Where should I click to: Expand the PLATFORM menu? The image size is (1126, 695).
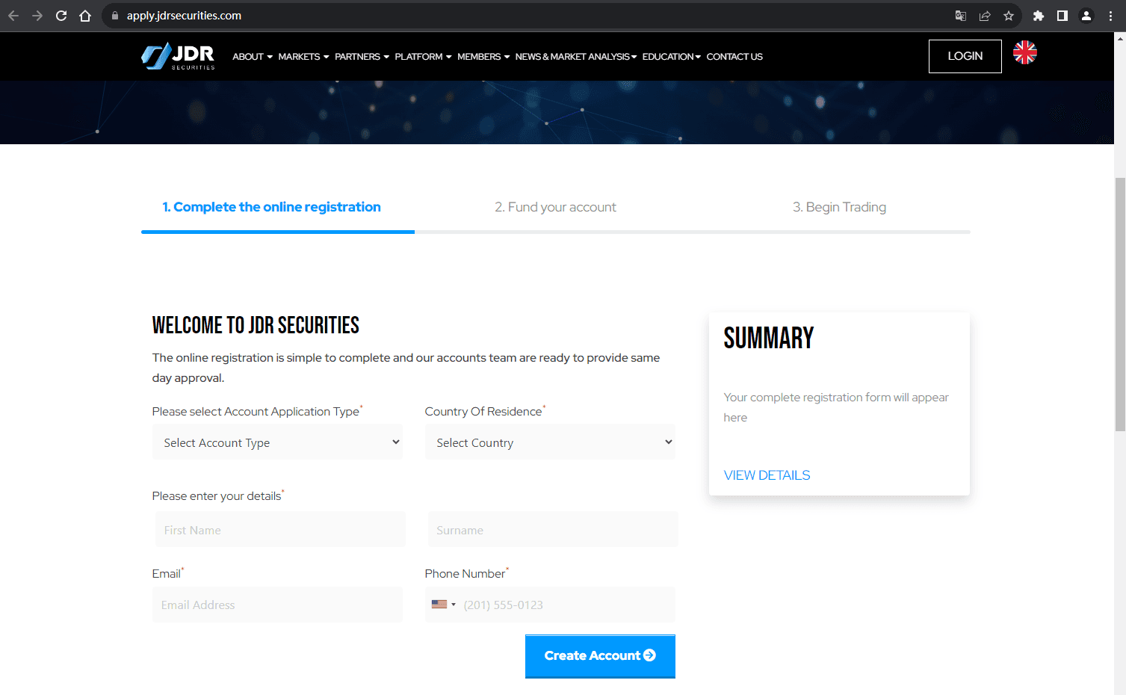[423, 57]
